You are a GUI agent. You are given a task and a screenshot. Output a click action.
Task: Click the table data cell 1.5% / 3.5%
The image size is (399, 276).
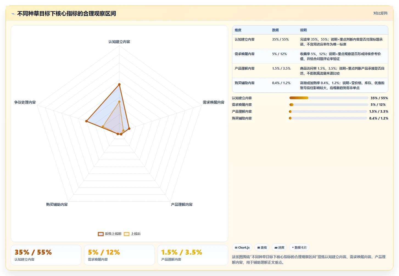click(x=281, y=69)
